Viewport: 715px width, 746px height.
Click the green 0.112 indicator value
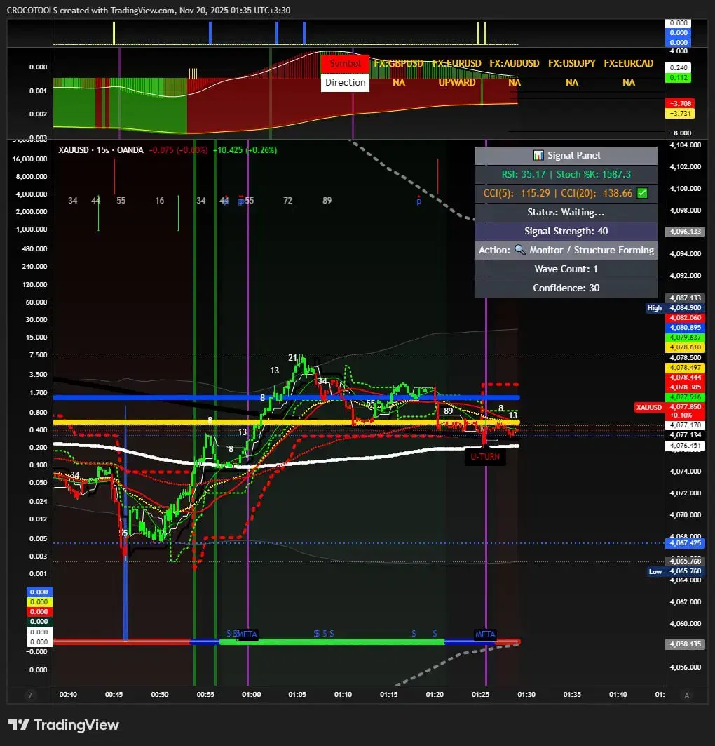click(679, 78)
